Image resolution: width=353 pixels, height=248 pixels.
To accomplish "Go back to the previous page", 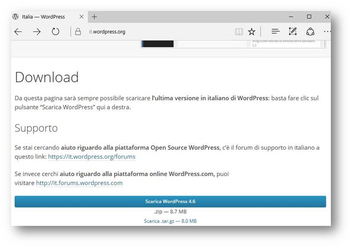I will tap(18, 31).
